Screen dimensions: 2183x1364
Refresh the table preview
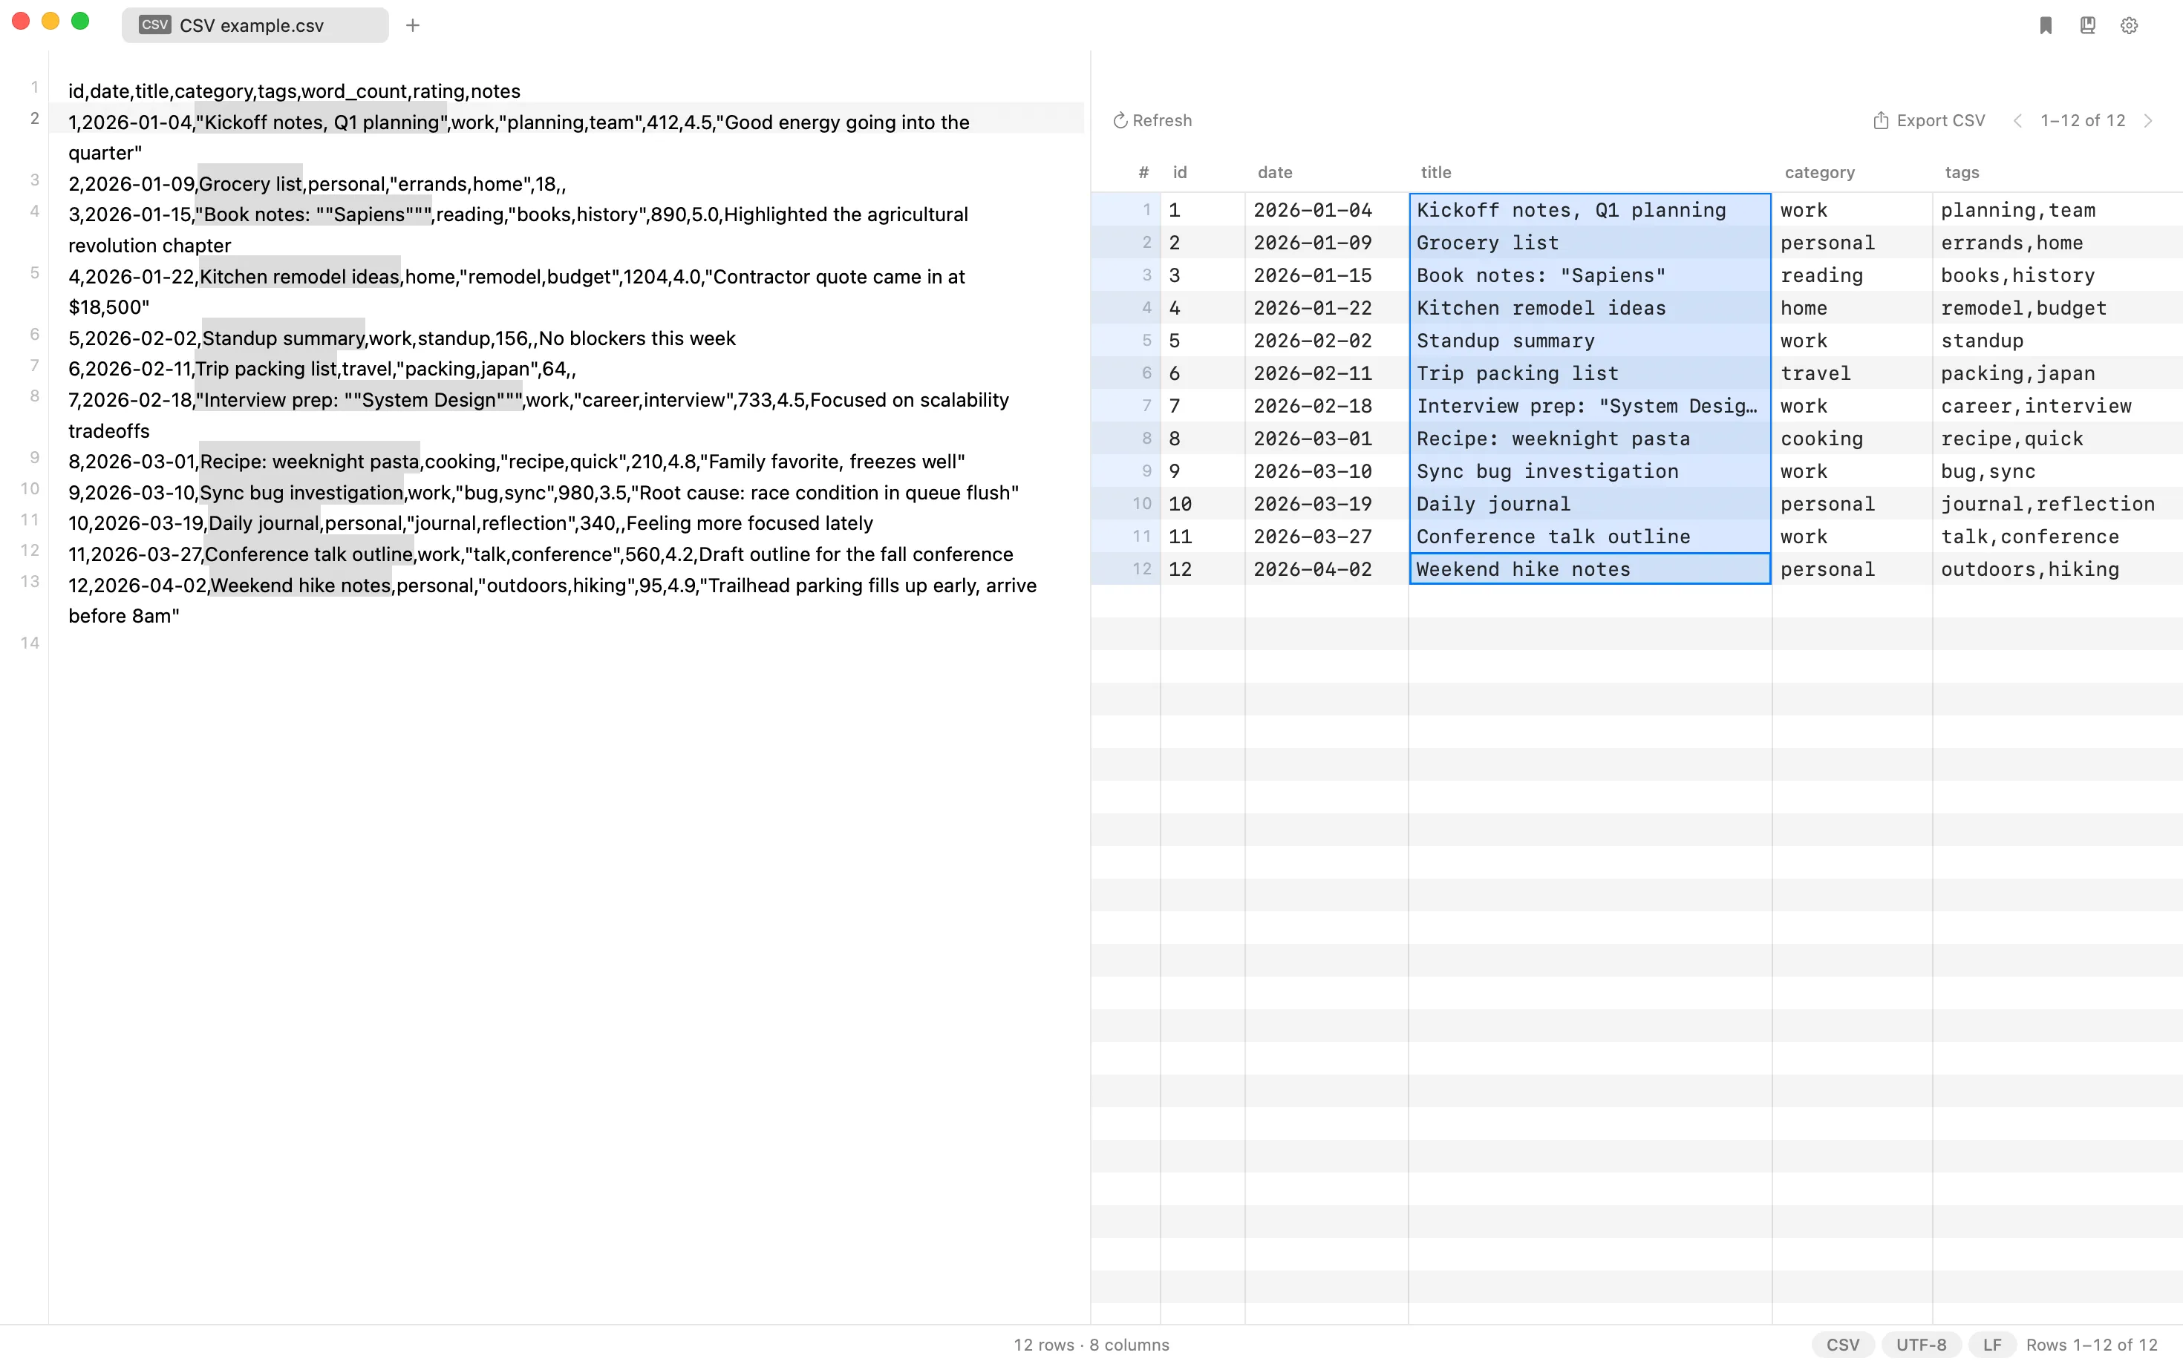(1152, 120)
